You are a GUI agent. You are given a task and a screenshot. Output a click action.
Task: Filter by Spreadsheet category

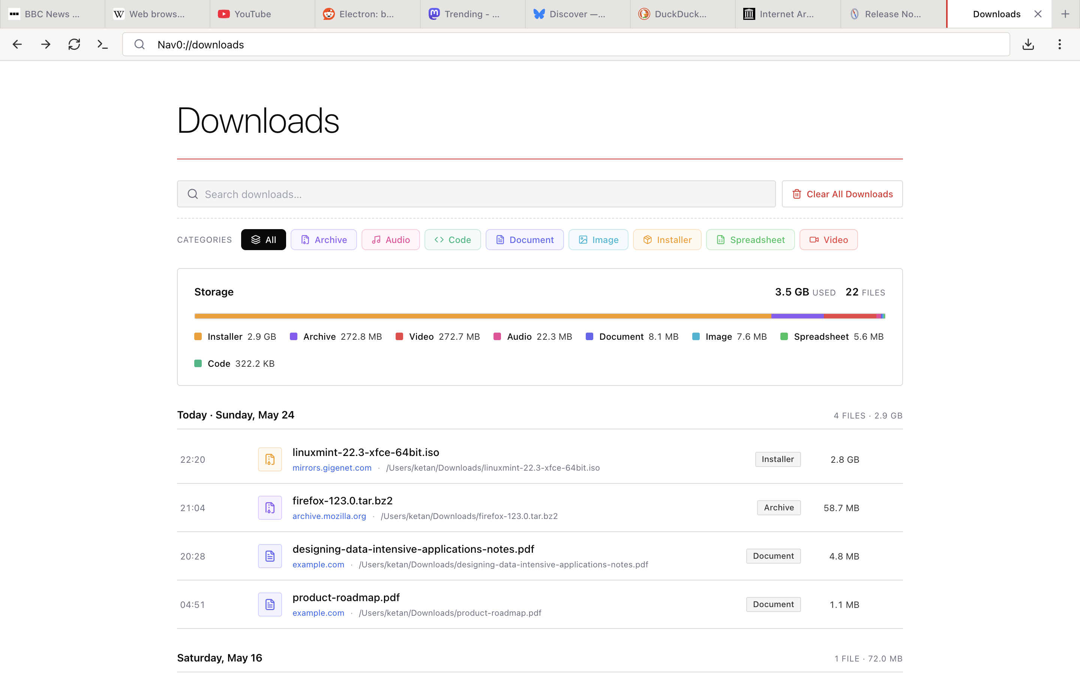coord(750,240)
